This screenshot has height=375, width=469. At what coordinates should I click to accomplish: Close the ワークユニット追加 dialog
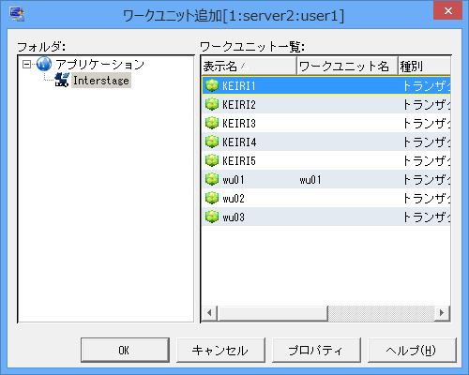pos(447,11)
